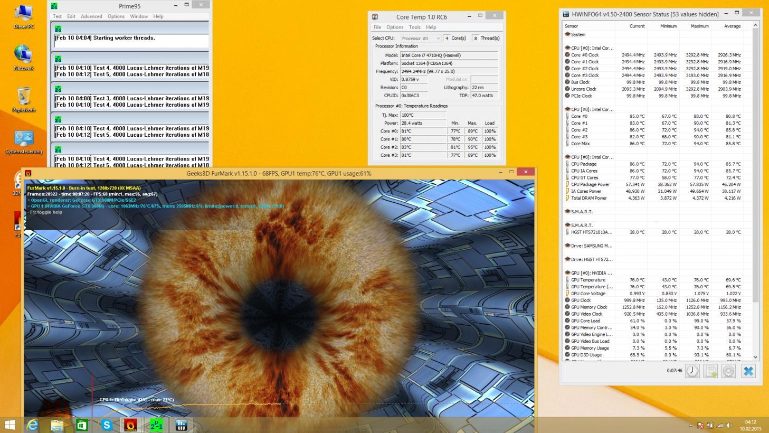This screenshot has width=769, height=433.
Task: Click HWiNFO logging start sheet icon
Action: click(x=710, y=371)
